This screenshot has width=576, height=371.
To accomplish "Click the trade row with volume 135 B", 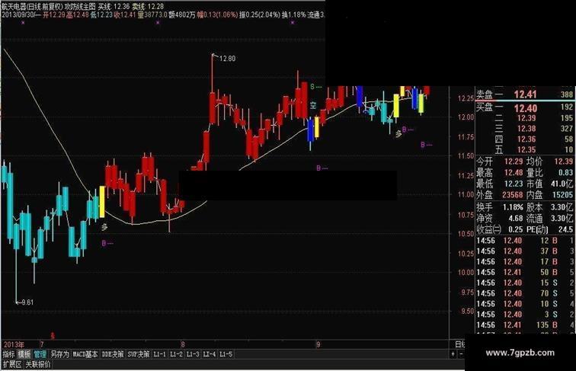I will click(524, 325).
